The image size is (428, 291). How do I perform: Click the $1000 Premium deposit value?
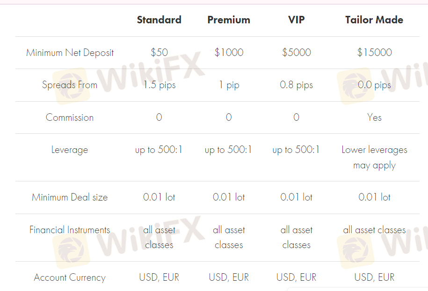[229, 52]
